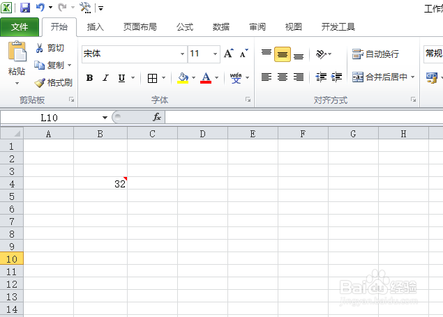Open the 剪贴板 dialog launcher
443x317 pixels.
71,100
